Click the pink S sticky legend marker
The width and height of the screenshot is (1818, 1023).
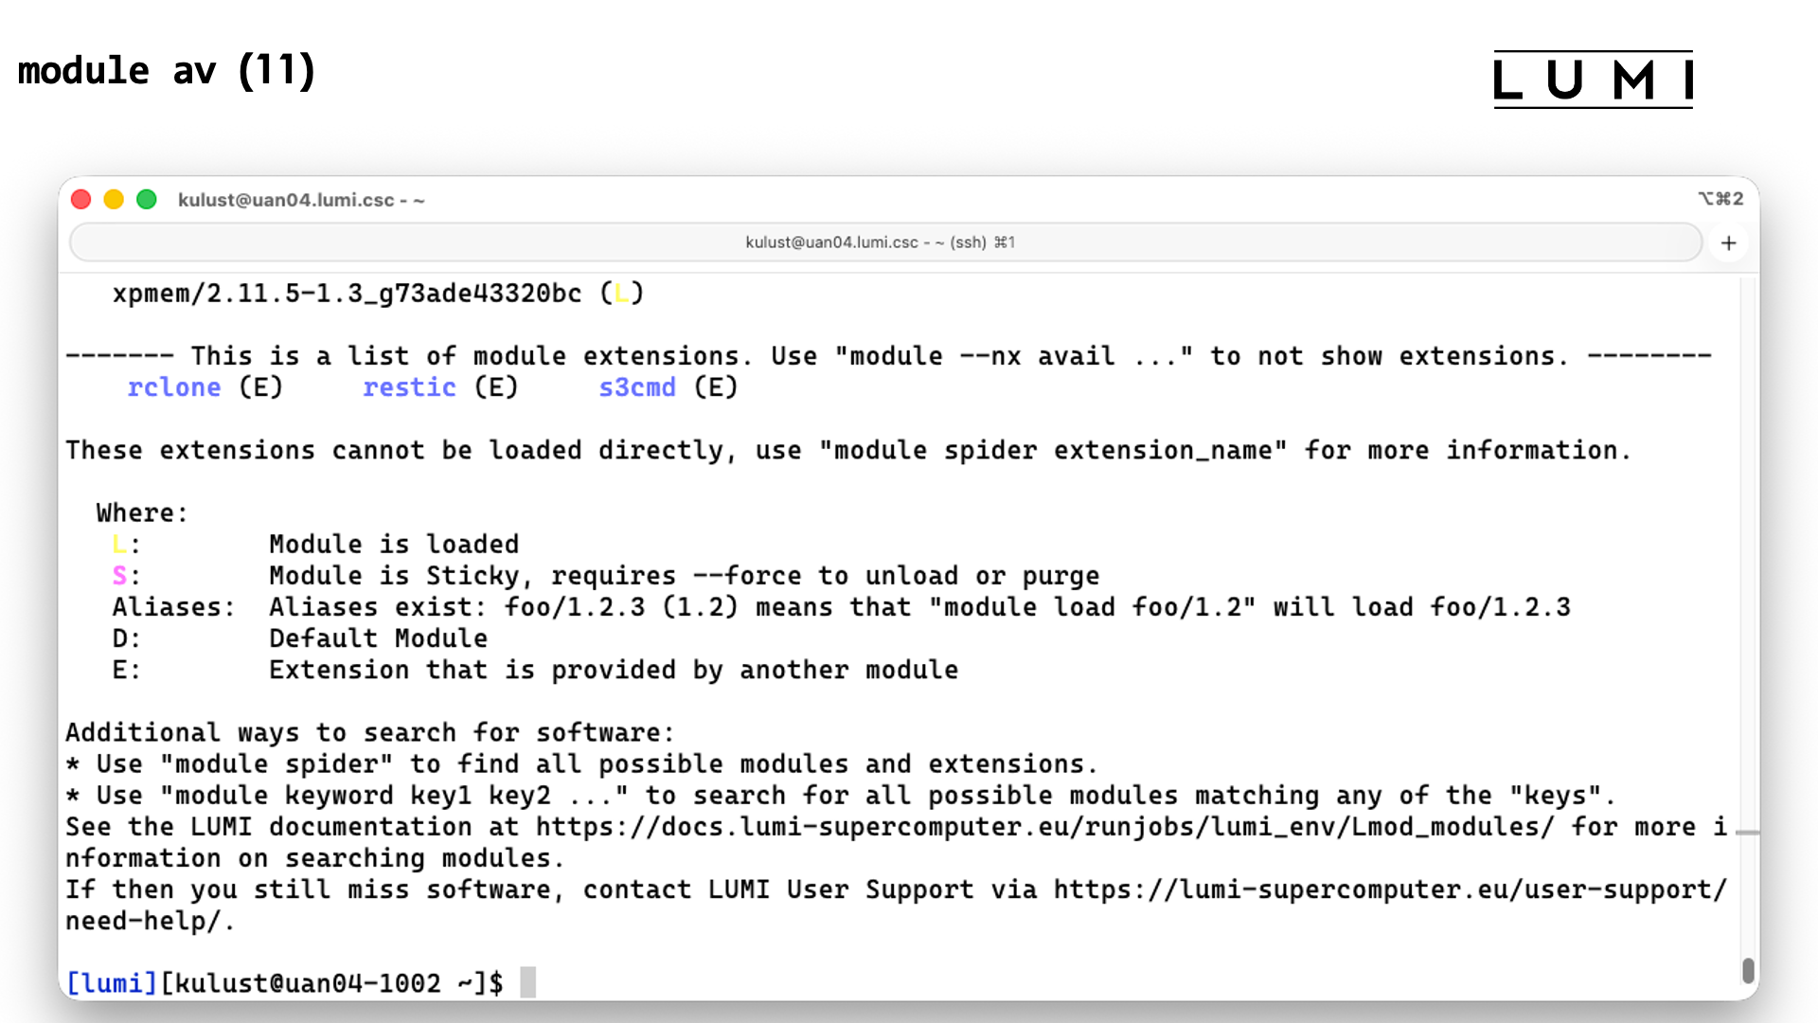(119, 575)
